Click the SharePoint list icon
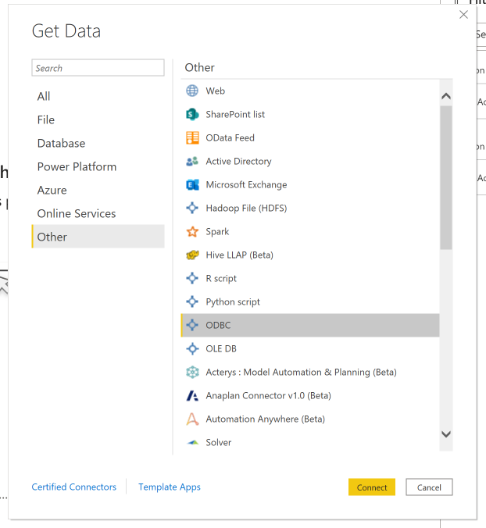 coord(192,114)
